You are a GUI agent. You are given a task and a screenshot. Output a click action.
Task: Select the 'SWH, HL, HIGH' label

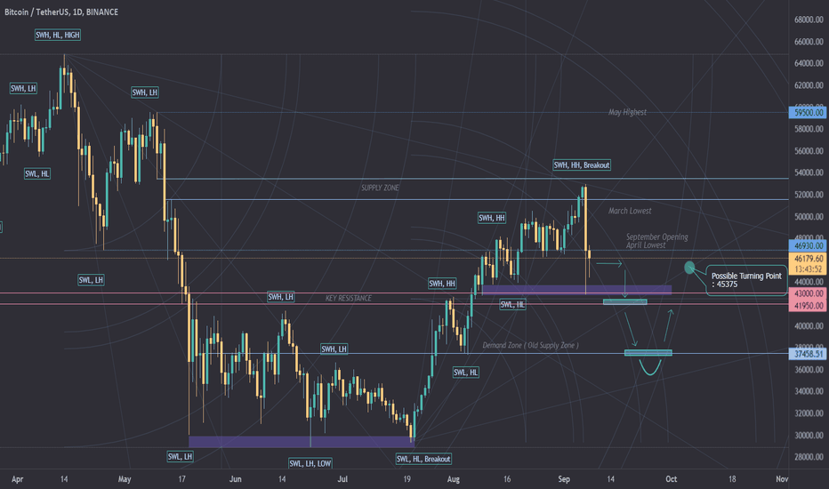(58, 35)
